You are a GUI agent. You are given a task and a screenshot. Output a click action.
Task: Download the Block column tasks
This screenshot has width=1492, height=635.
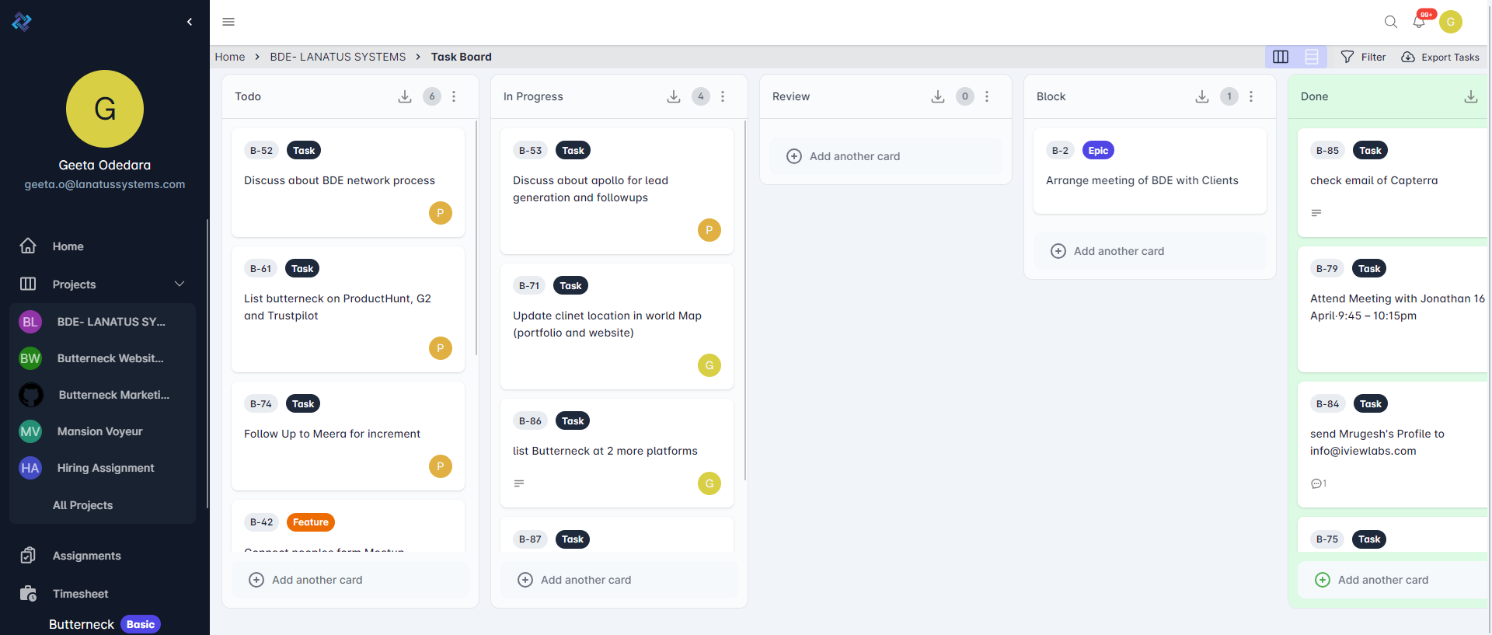coord(1202,96)
